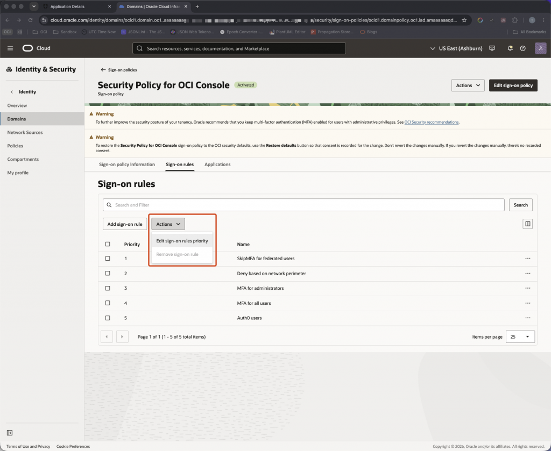Open the Sandbox bookmarks folder
Image resolution: width=551 pixels, height=451 pixels.
click(x=65, y=32)
